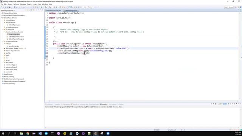This screenshot has width=242, height=136.
Task: Click the Smart Insert status bar entry
Action: tap(172, 130)
